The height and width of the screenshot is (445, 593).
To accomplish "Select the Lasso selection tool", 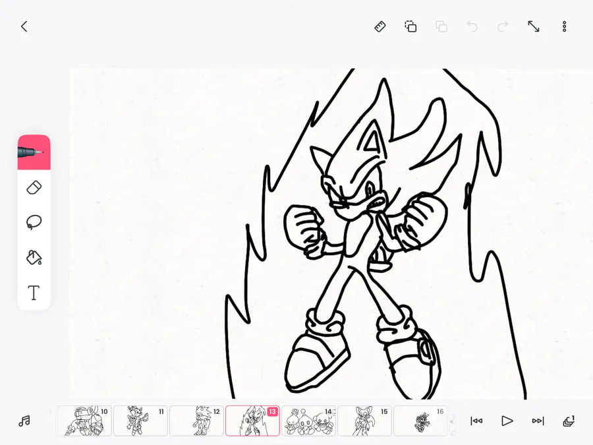I will 34,222.
